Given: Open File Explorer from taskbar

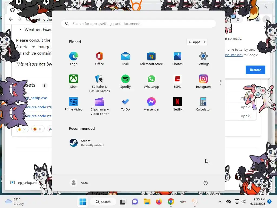Looking at the screenshot, I should pos(147,201).
